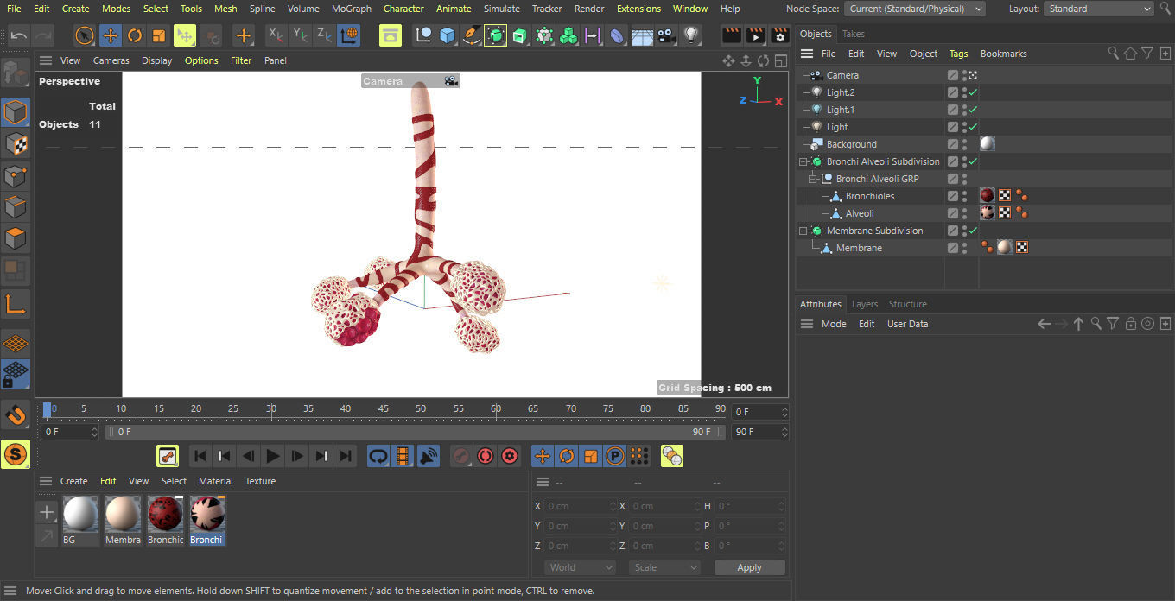Toggle Z axis lock

(x=324, y=35)
